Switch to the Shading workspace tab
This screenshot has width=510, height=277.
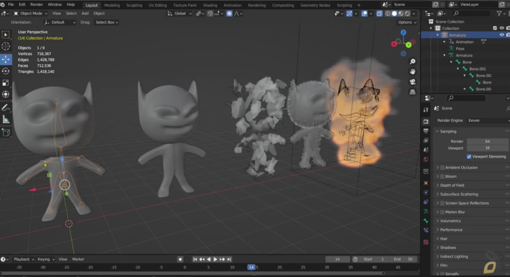tap(210, 5)
